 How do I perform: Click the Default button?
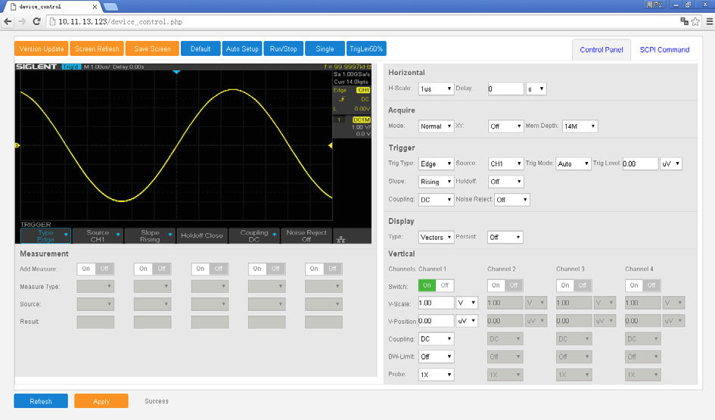[x=201, y=48]
